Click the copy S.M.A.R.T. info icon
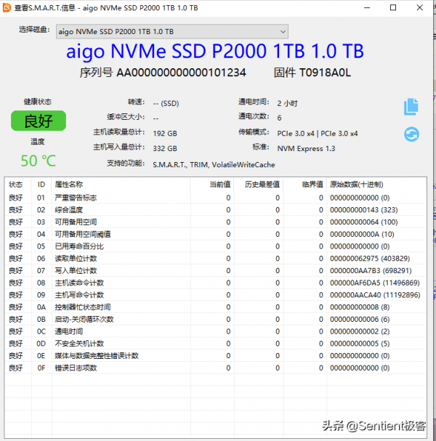The image size is (436, 441). (x=411, y=107)
